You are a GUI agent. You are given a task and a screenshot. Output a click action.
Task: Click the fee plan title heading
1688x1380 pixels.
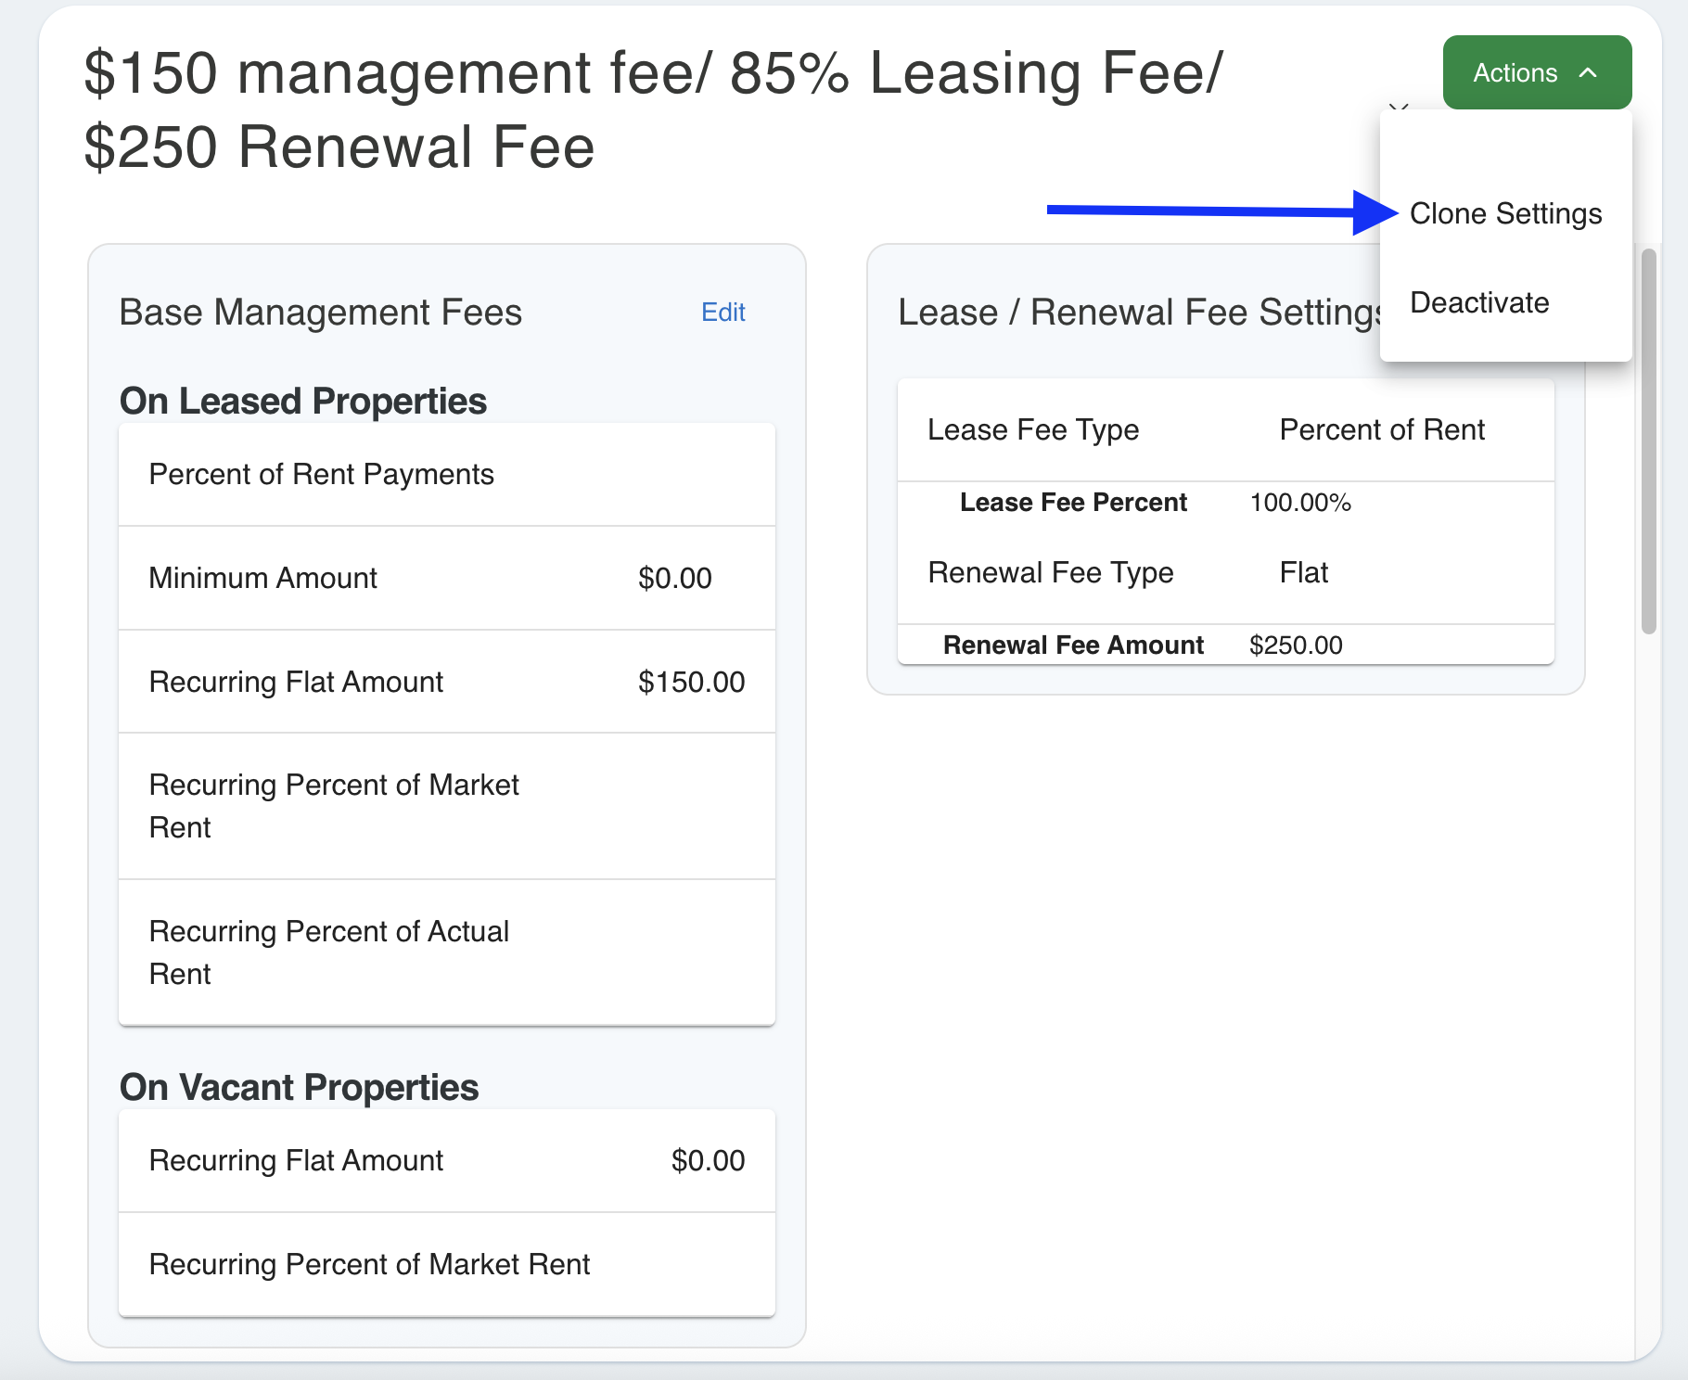(x=653, y=109)
